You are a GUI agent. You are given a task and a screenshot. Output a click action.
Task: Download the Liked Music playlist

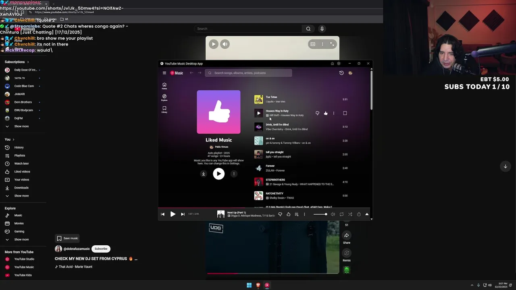point(204,174)
